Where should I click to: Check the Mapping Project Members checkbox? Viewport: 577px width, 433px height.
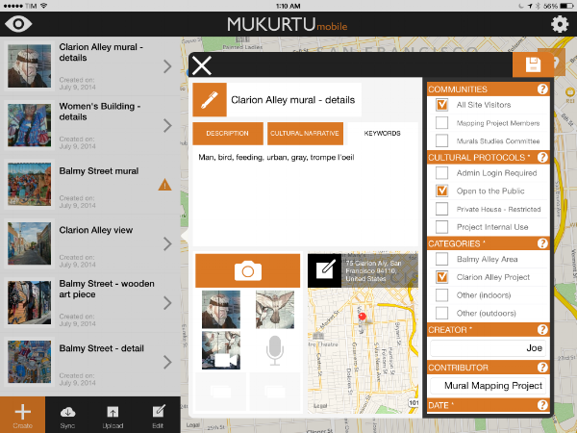pos(441,122)
